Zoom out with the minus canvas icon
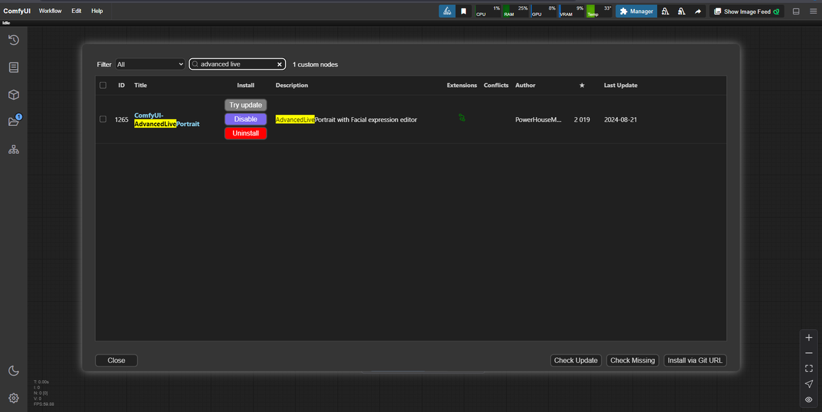Viewport: 822px width, 412px height. 809,353
